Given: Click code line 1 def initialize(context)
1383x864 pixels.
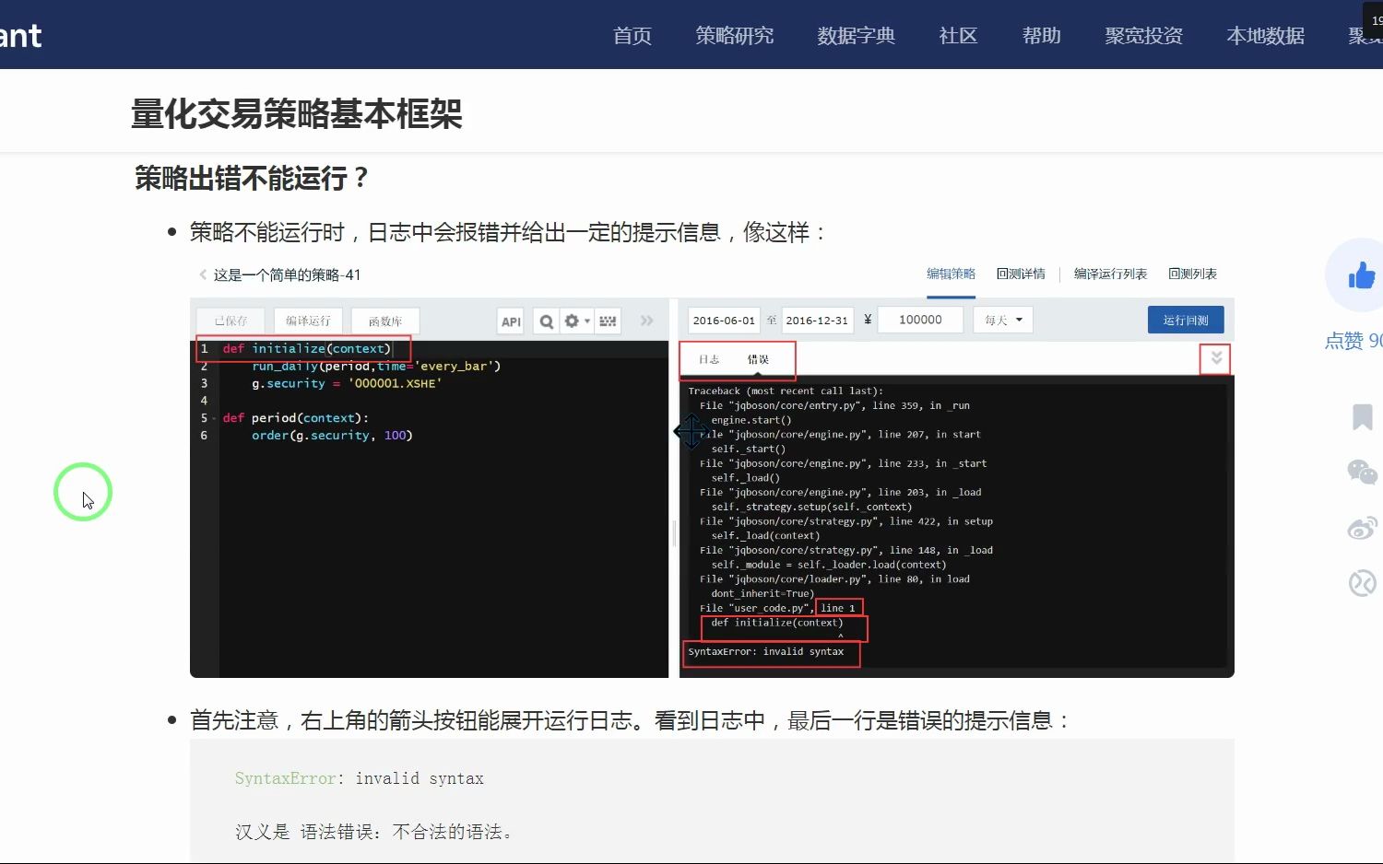Looking at the screenshot, I should click(x=306, y=348).
